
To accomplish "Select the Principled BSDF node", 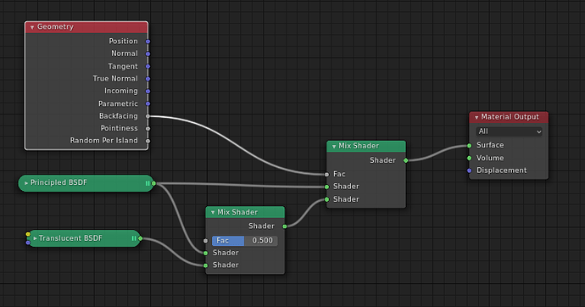I will (86, 183).
